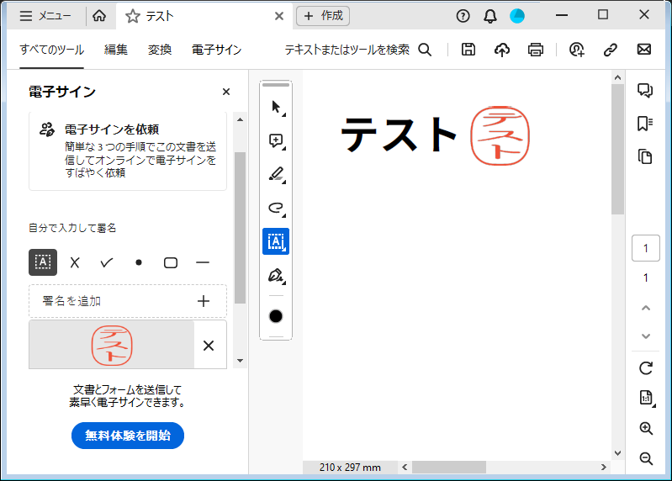The width and height of the screenshot is (672, 481).
Task: Select the arrow selection tool
Action: [x=276, y=107]
